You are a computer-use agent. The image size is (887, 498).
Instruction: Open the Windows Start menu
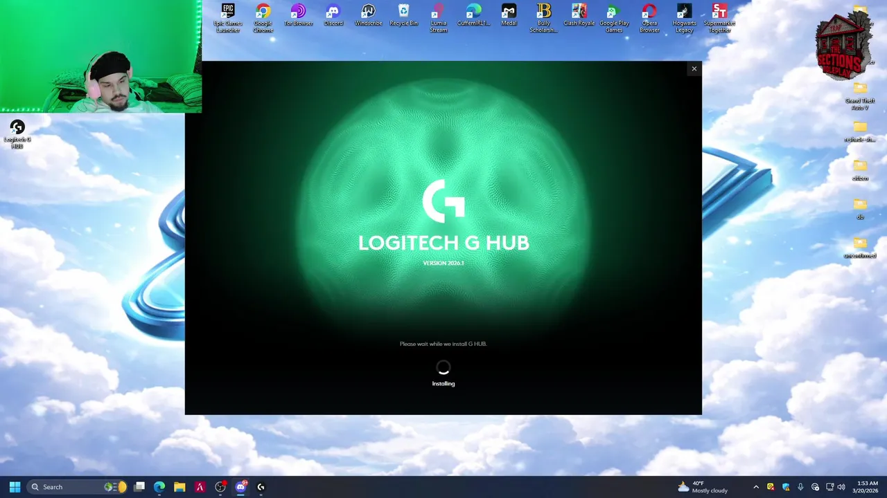(15, 487)
